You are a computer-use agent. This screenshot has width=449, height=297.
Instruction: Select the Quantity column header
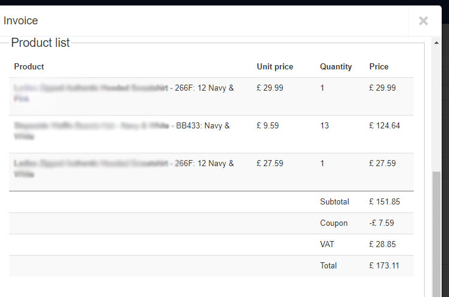[336, 67]
